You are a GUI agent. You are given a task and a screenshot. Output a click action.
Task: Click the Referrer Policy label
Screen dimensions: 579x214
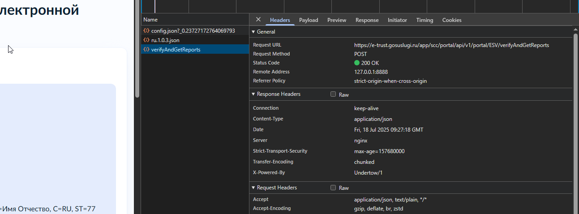269,81
